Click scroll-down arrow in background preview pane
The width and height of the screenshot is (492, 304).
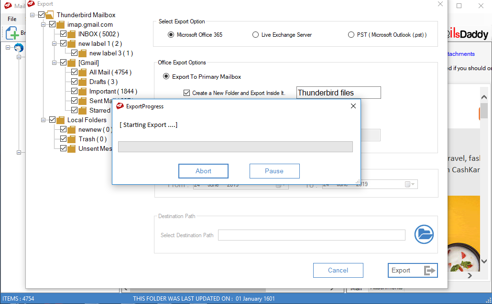point(484,261)
